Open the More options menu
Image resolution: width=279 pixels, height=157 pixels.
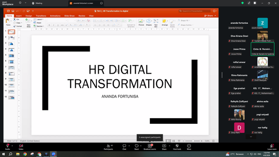(x=189, y=147)
